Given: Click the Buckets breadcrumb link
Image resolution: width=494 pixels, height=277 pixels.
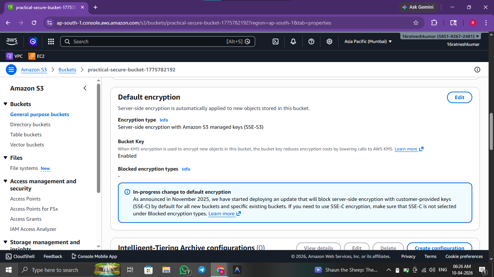Looking at the screenshot, I should click(x=67, y=70).
